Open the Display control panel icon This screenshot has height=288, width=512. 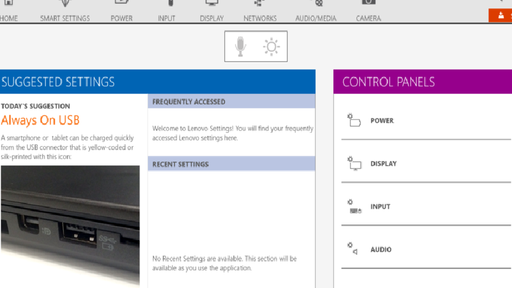pyautogui.click(x=355, y=164)
